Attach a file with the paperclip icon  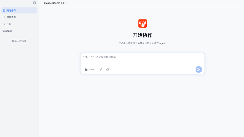pyautogui.click(x=101, y=69)
